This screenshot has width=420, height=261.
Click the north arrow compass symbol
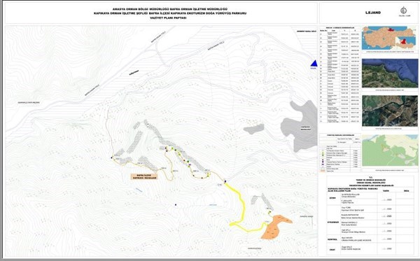[403, 10]
